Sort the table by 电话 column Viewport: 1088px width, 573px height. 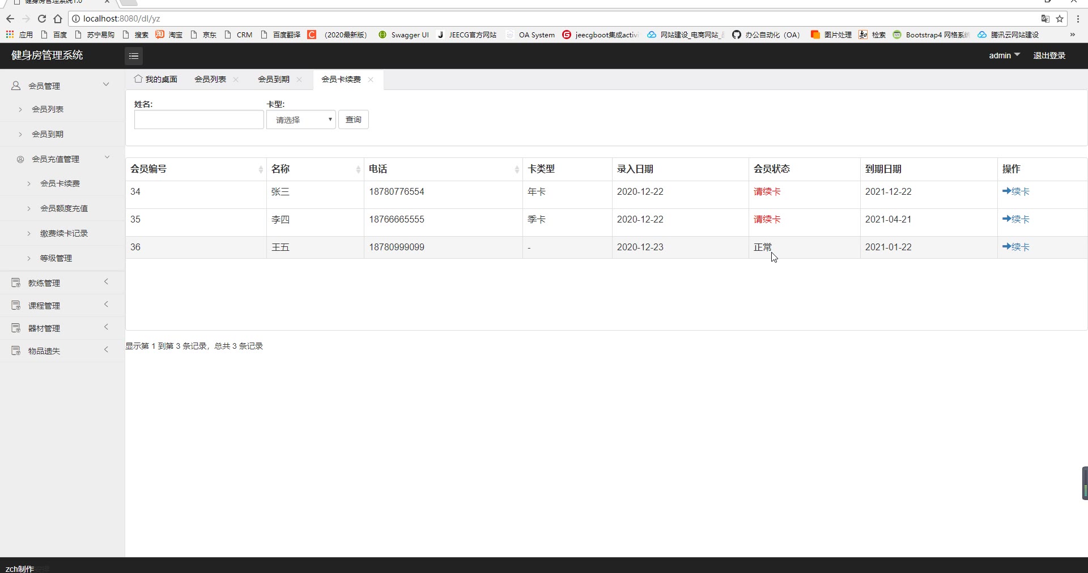click(x=443, y=169)
